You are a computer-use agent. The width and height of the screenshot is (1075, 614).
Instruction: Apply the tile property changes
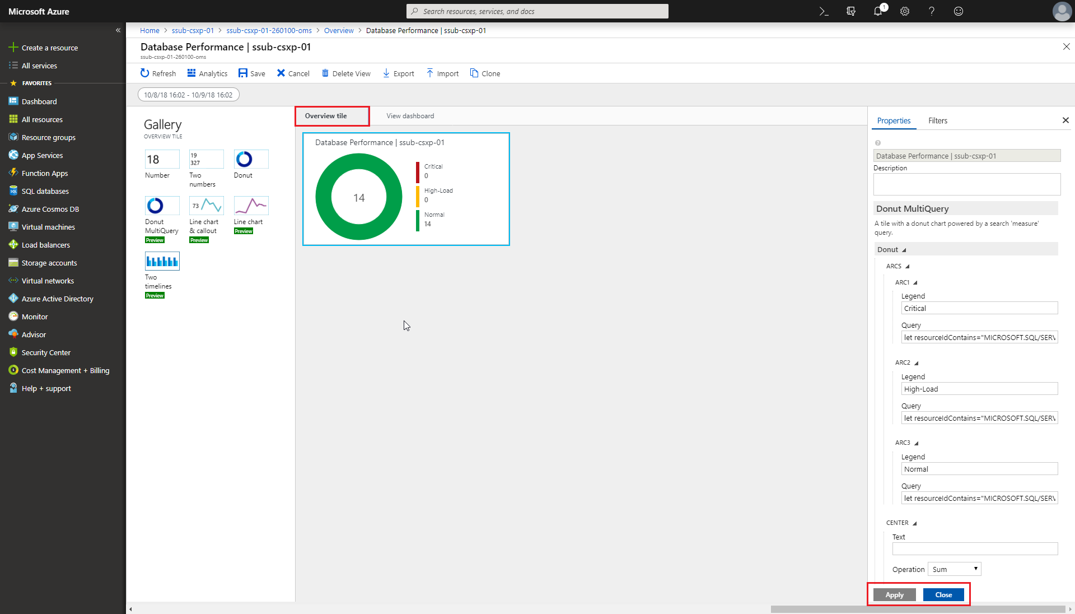[894, 594]
